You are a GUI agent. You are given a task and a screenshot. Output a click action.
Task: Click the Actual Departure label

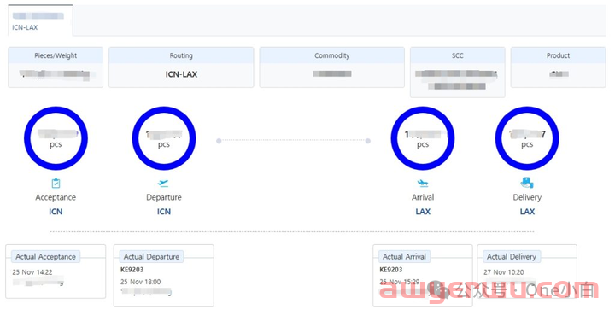151,257
